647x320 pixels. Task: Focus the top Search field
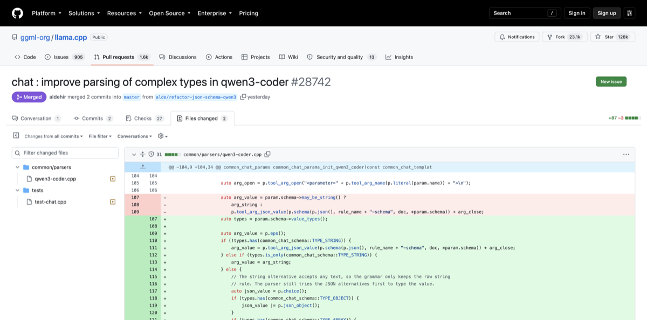pyautogui.click(x=525, y=13)
